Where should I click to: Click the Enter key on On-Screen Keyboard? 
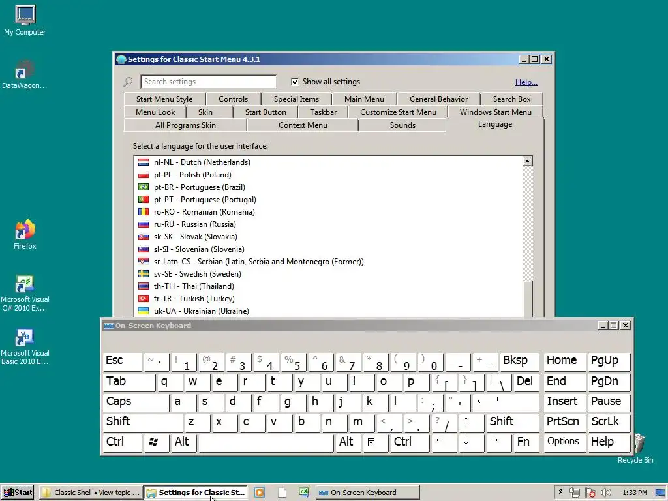click(x=506, y=402)
